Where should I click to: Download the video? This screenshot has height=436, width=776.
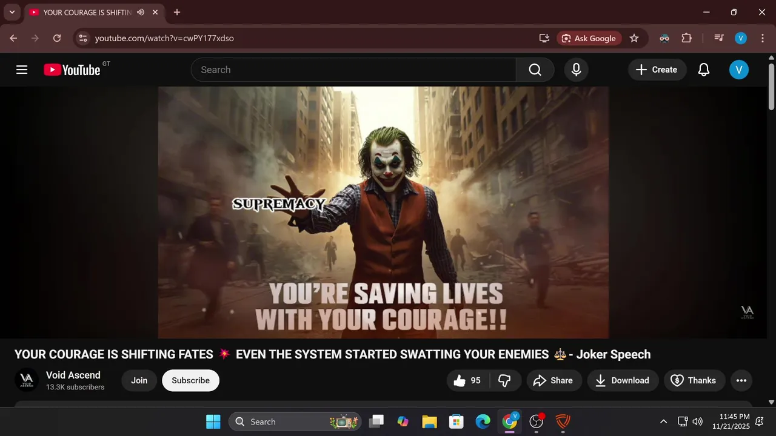coord(623,380)
